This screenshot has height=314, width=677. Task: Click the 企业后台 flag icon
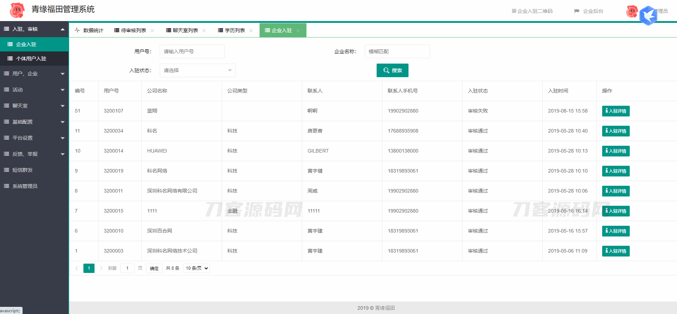(x=576, y=11)
